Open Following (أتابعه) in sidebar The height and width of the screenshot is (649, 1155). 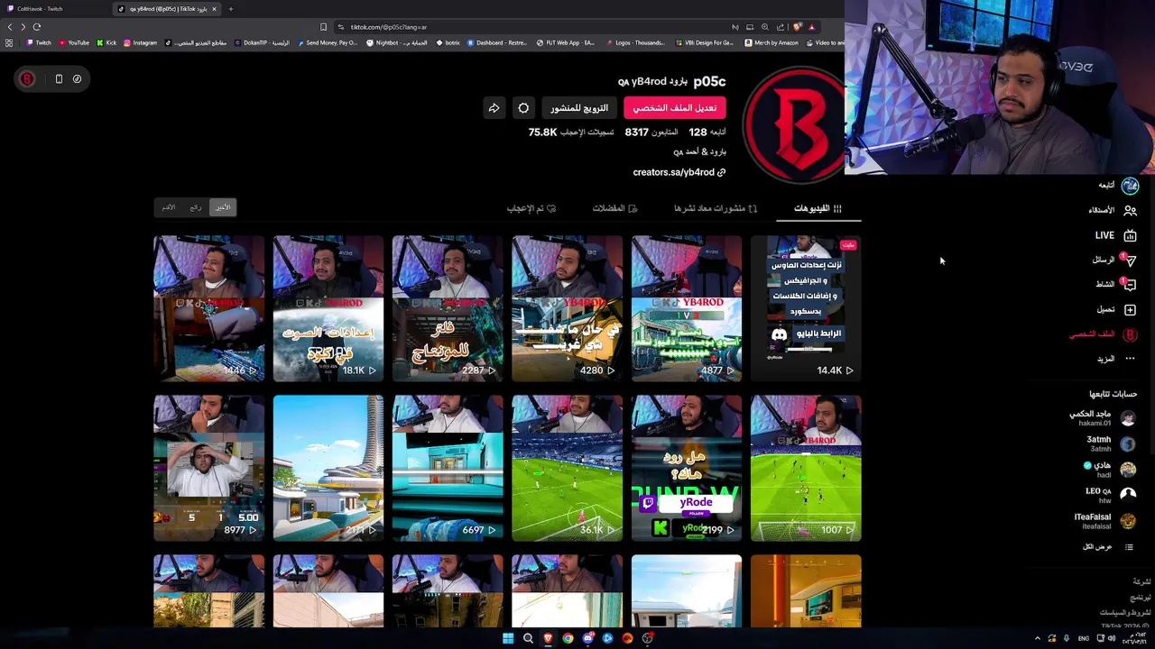pos(1118,186)
